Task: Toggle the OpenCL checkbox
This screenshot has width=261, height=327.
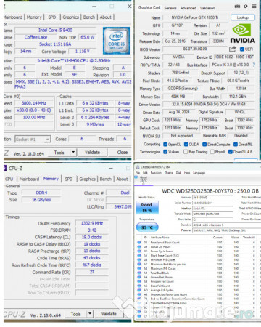Action: (165, 145)
